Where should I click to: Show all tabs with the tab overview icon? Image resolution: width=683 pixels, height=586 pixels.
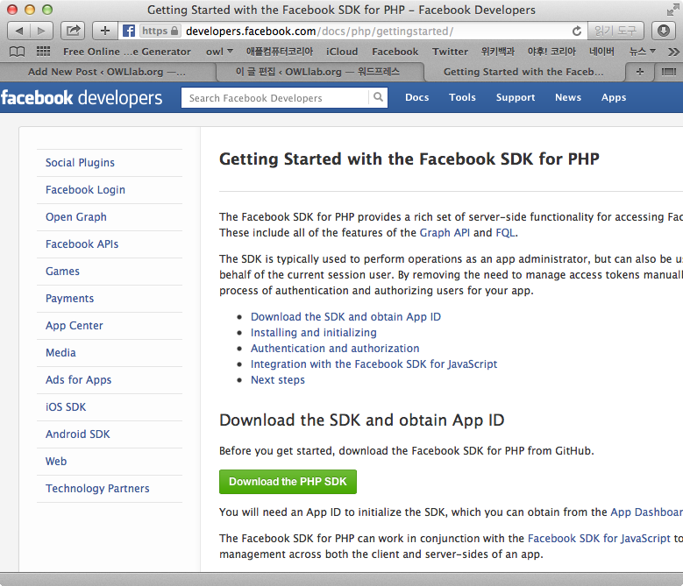coord(669,72)
